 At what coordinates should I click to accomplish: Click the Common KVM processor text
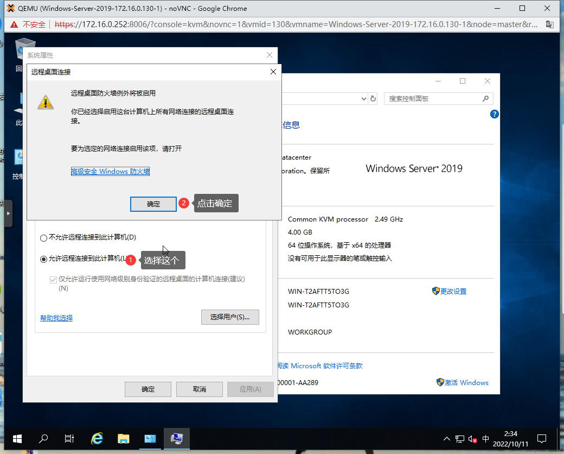328,219
